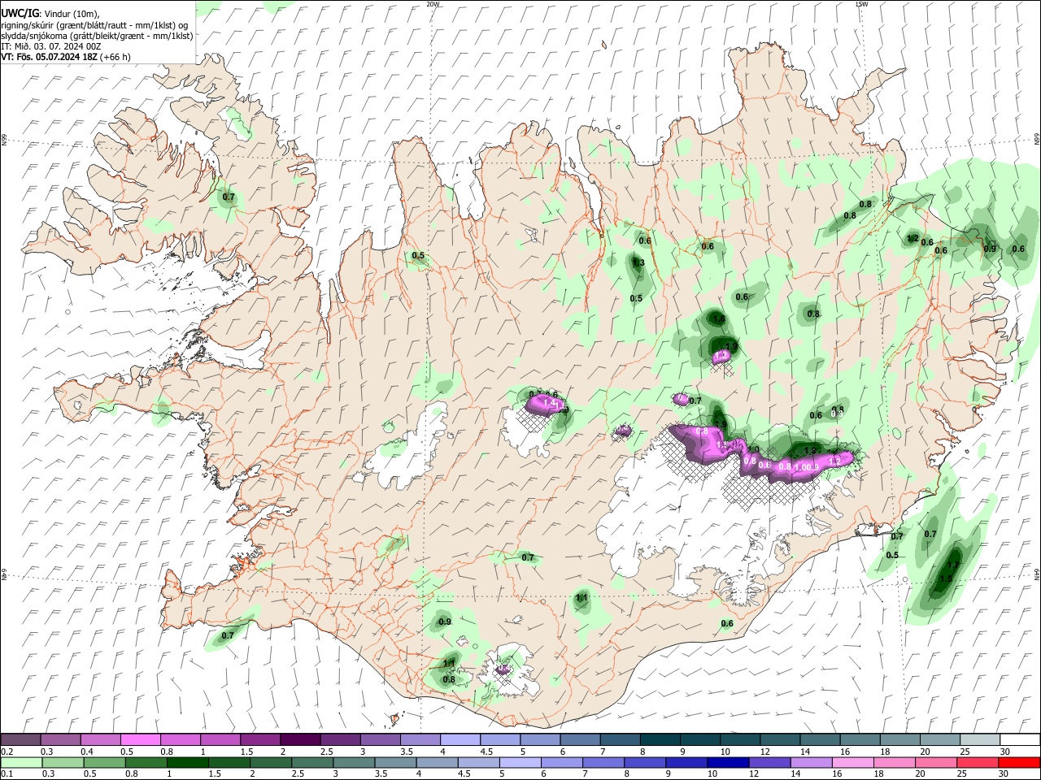Click upper scale swatch between 25 and 30
Screen dimensions: 1041x780
[980, 739]
